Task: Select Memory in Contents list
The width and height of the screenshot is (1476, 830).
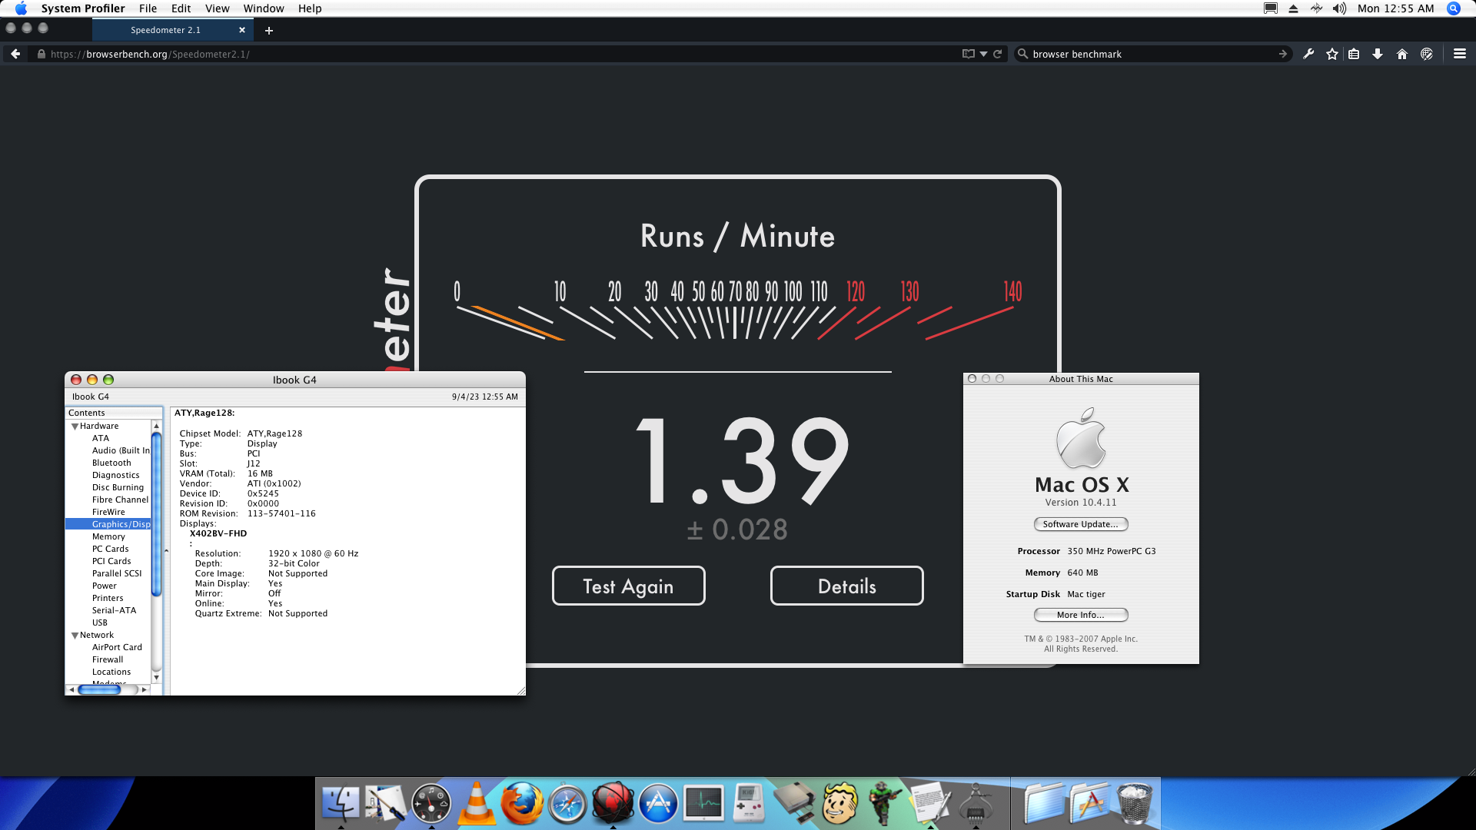Action: [108, 536]
